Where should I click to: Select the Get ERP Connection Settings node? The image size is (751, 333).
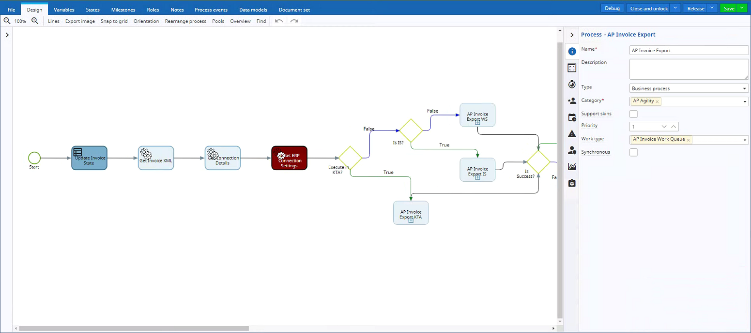pos(289,158)
